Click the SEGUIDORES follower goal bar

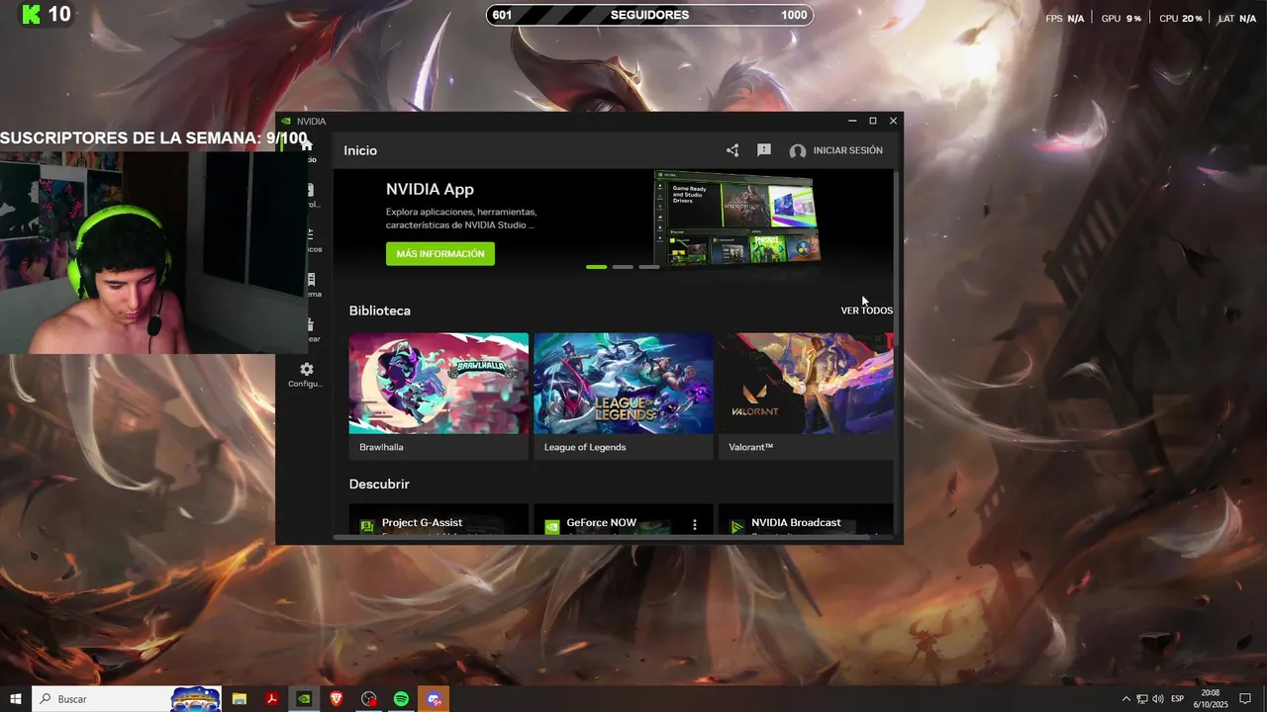coord(649,15)
